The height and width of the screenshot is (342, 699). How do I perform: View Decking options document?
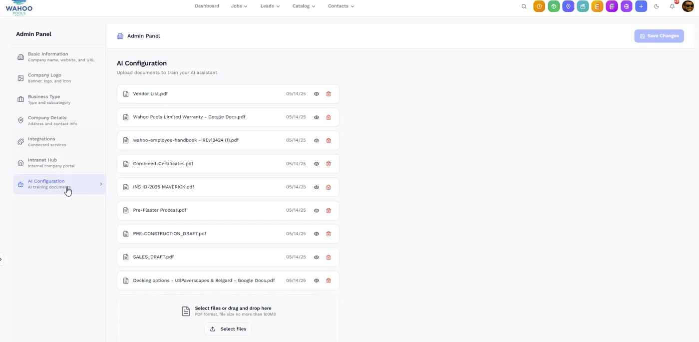317,281
